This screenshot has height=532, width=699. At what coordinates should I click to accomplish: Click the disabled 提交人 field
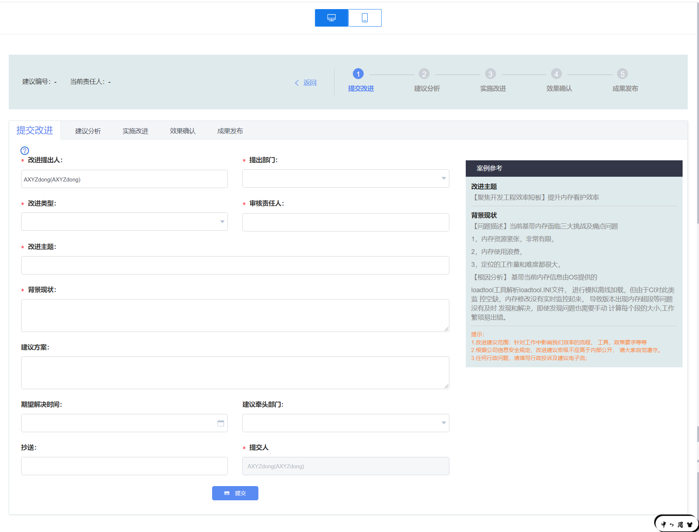tap(345, 466)
